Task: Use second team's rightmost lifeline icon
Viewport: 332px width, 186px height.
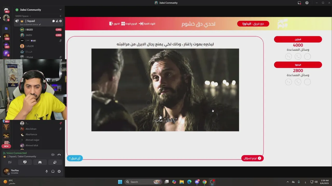Action: pos(307,82)
